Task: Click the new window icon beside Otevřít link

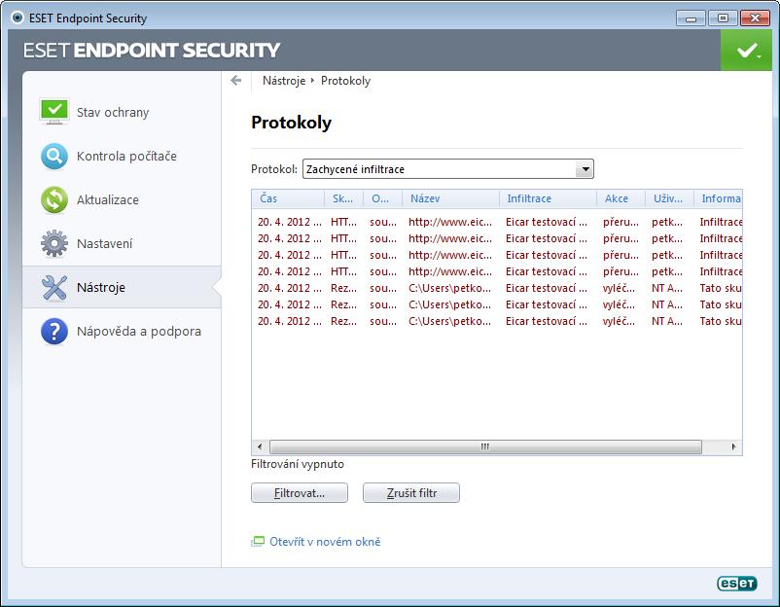Action: click(258, 541)
